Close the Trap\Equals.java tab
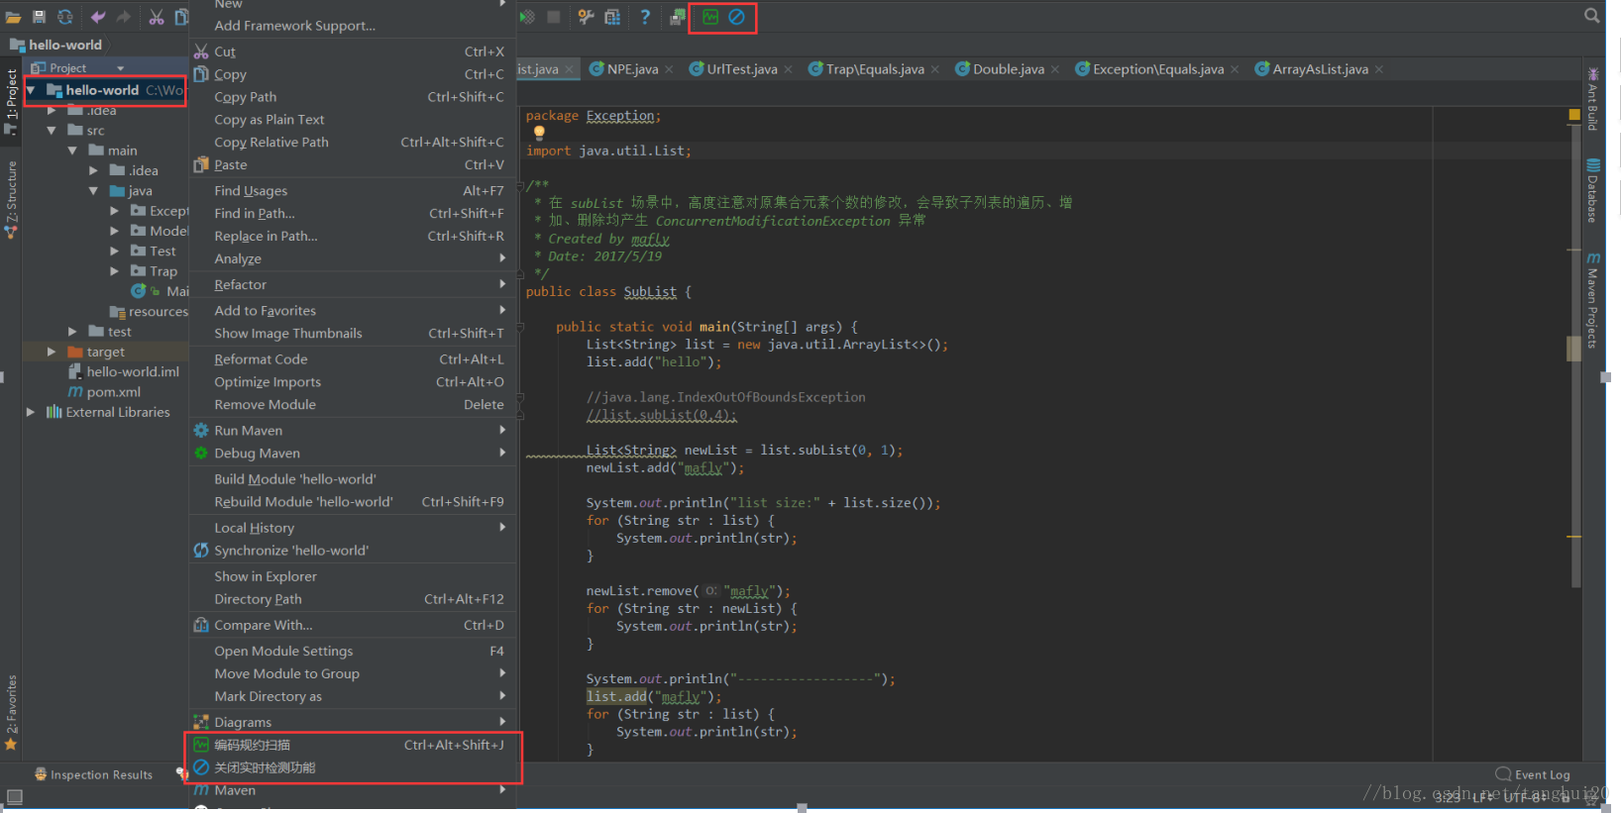The height and width of the screenshot is (813, 1621). [x=935, y=69]
